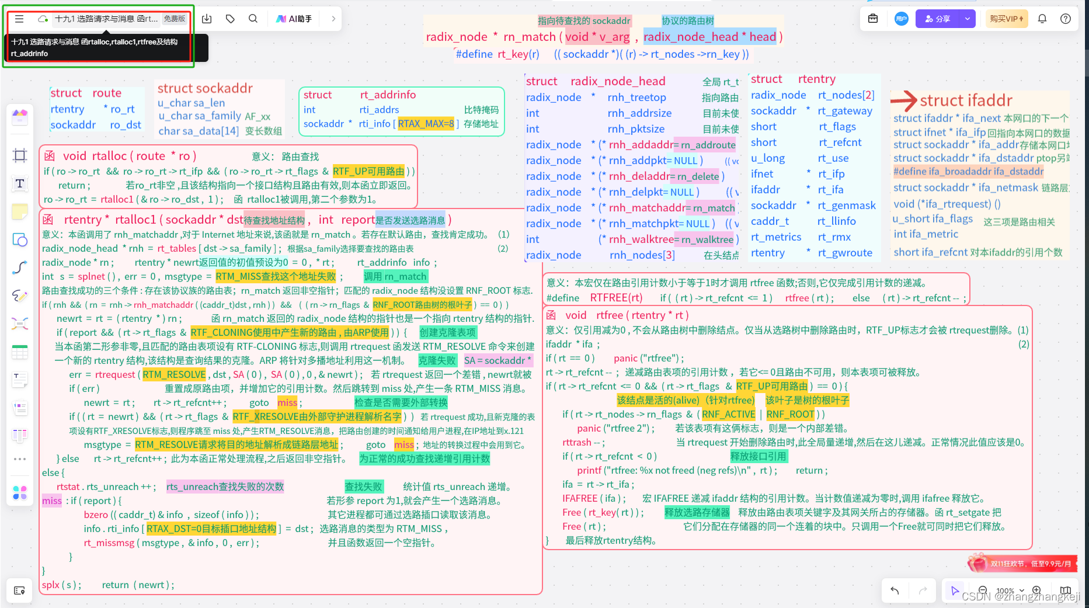Click the redo arrow
This screenshot has height=608, width=1089.
tap(923, 590)
